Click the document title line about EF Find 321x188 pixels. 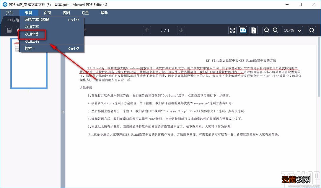(x=241, y=61)
